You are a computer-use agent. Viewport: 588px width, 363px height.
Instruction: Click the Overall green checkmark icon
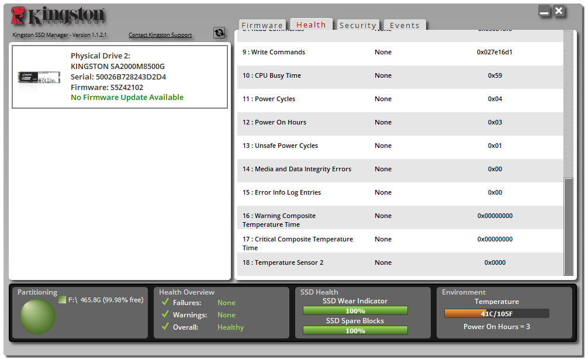(165, 327)
